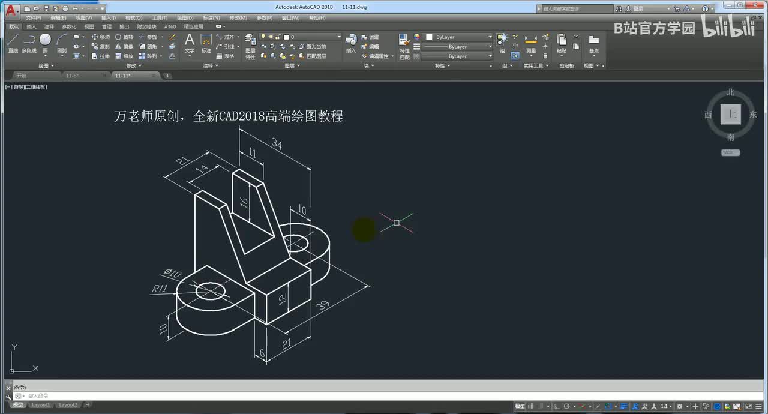Activate the Move (移动) tool
The height and width of the screenshot is (414, 768).
click(x=100, y=37)
